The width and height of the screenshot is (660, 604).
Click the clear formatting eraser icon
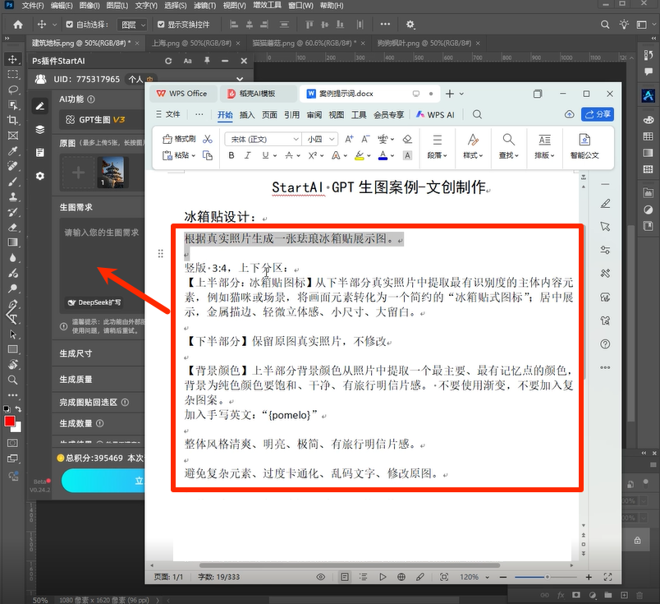(x=407, y=139)
